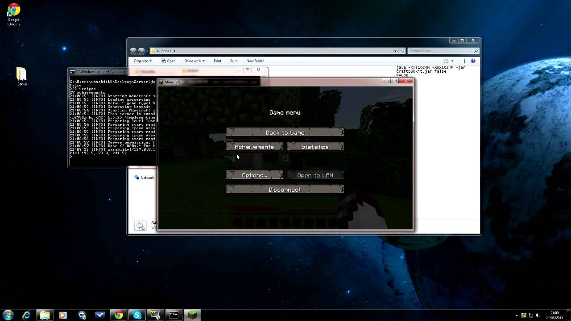Click the Minecraft window title bar icon
571x321 pixels.
tap(161, 82)
